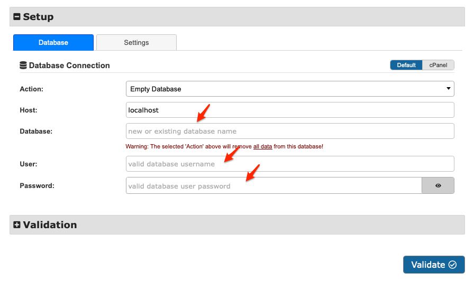Click the database stack icon
474x281 pixels.
[x=23, y=65]
